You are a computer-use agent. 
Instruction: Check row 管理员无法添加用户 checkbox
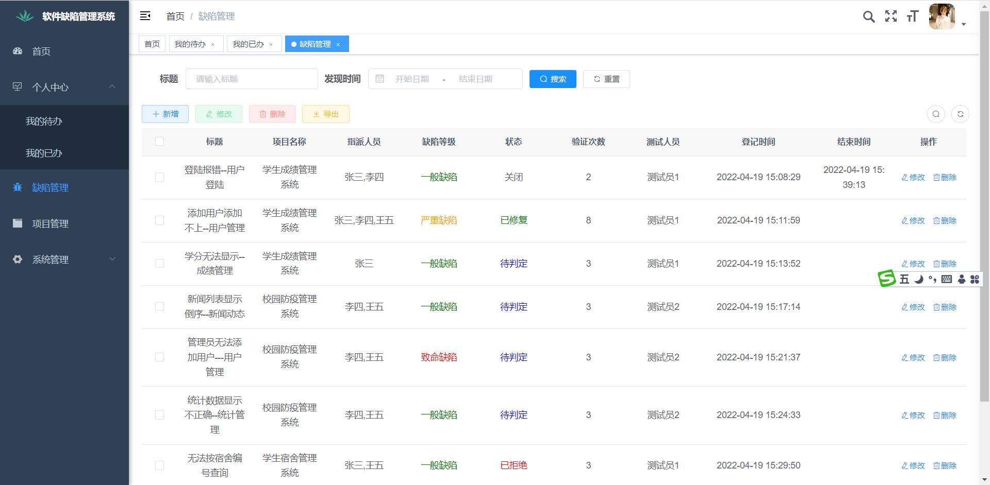[x=159, y=357]
